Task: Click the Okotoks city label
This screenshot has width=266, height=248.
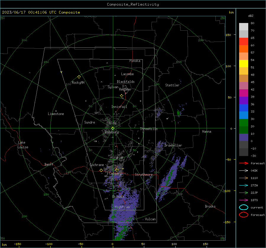Action: 119,197
